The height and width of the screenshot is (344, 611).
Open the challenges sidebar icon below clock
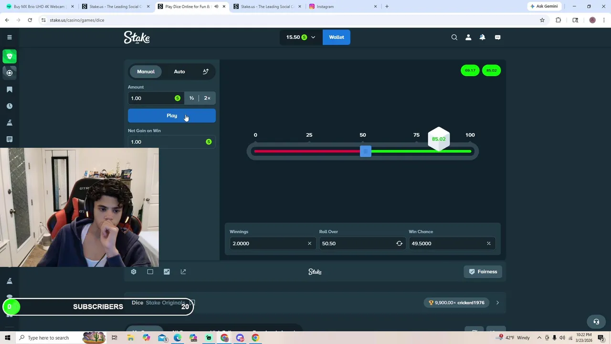click(9, 123)
